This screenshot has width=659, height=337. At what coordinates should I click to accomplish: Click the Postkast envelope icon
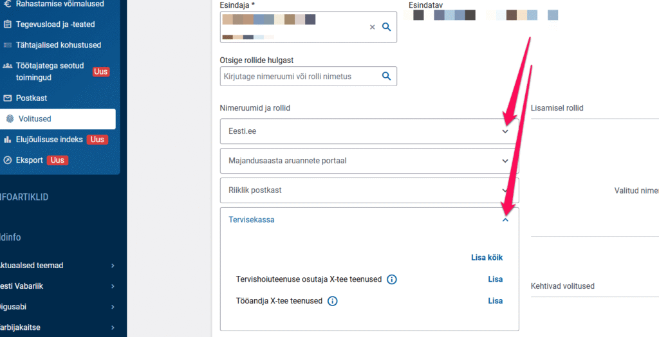(x=7, y=98)
